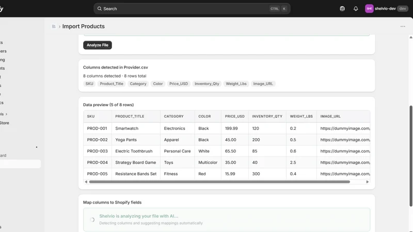Open the notifications bell
Image resolution: width=413 pixels, height=232 pixels.
point(356,9)
